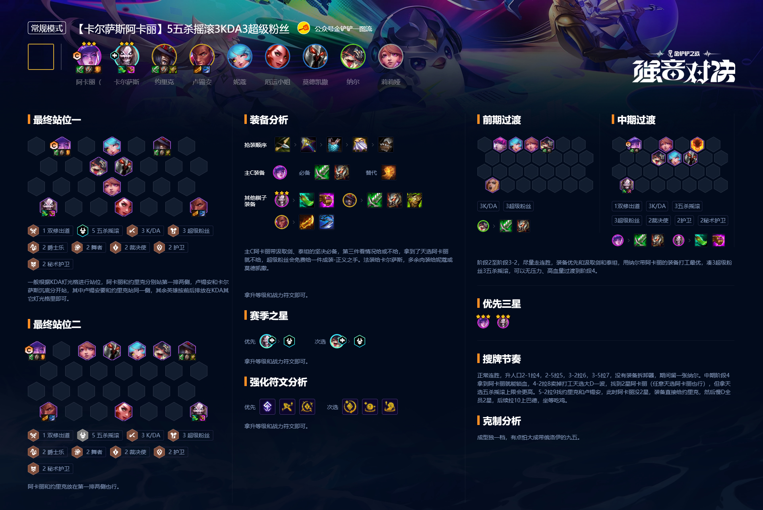Click the 3 超级粉丝 trait badge
The height and width of the screenshot is (510, 763).
point(190,231)
